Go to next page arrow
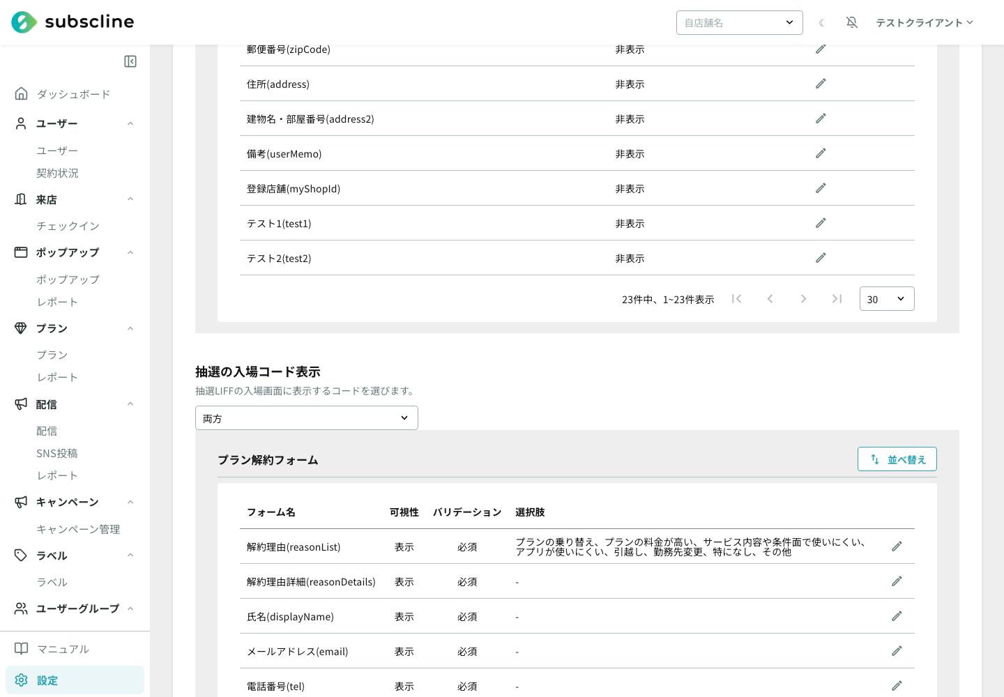This screenshot has width=1004, height=697. point(803,299)
